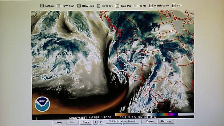224x126 pixels.
Task: Advance one frame with > button
Action: [x=101, y=122]
